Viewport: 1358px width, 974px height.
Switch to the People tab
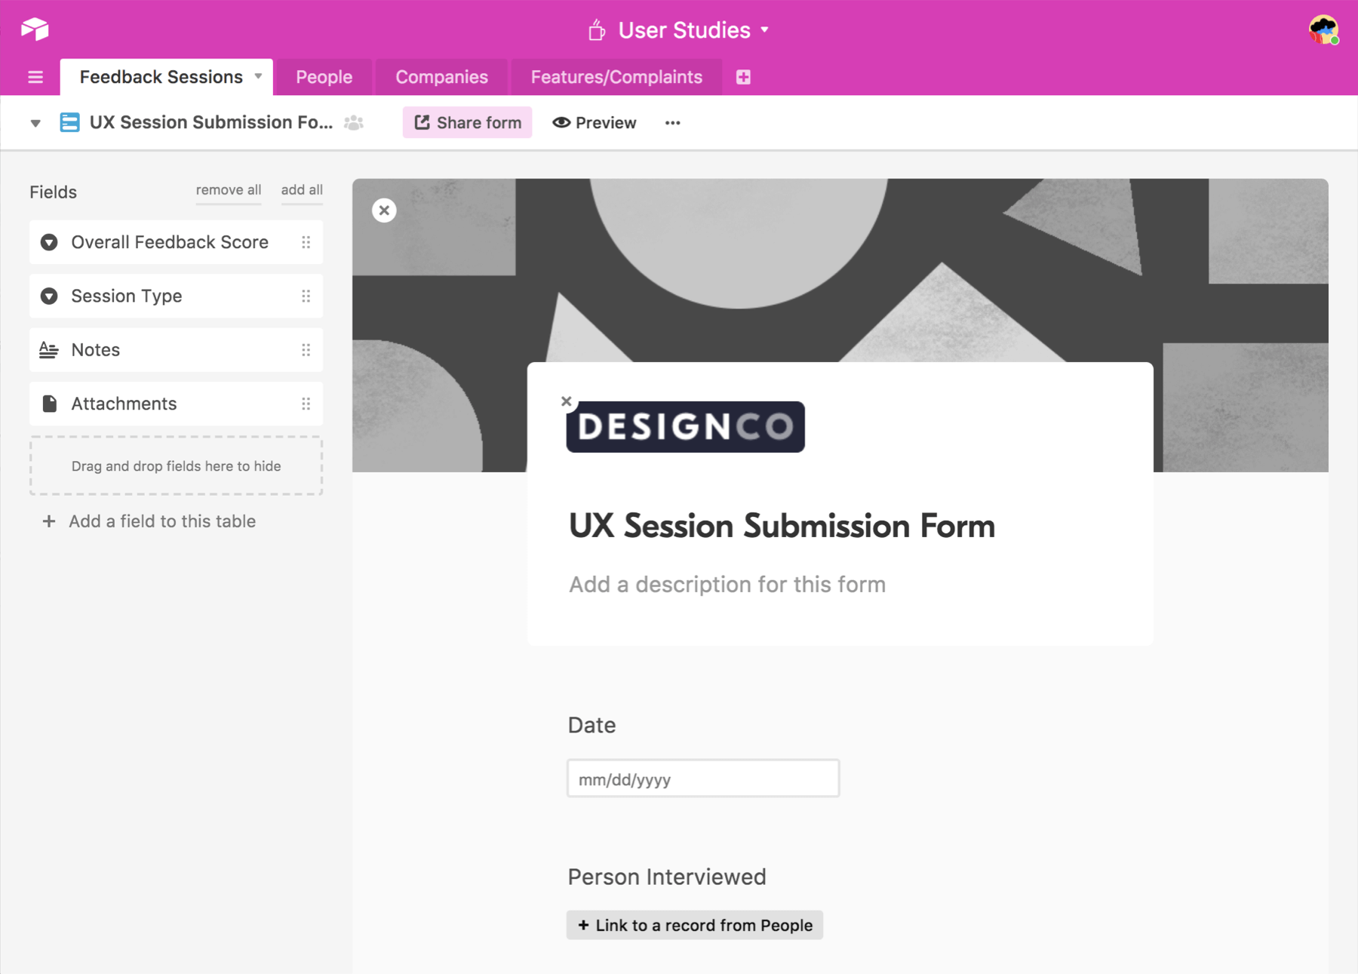tap(324, 77)
